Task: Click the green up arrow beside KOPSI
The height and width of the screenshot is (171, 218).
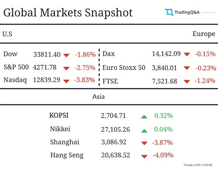Action: pyautogui.click(x=144, y=117)
